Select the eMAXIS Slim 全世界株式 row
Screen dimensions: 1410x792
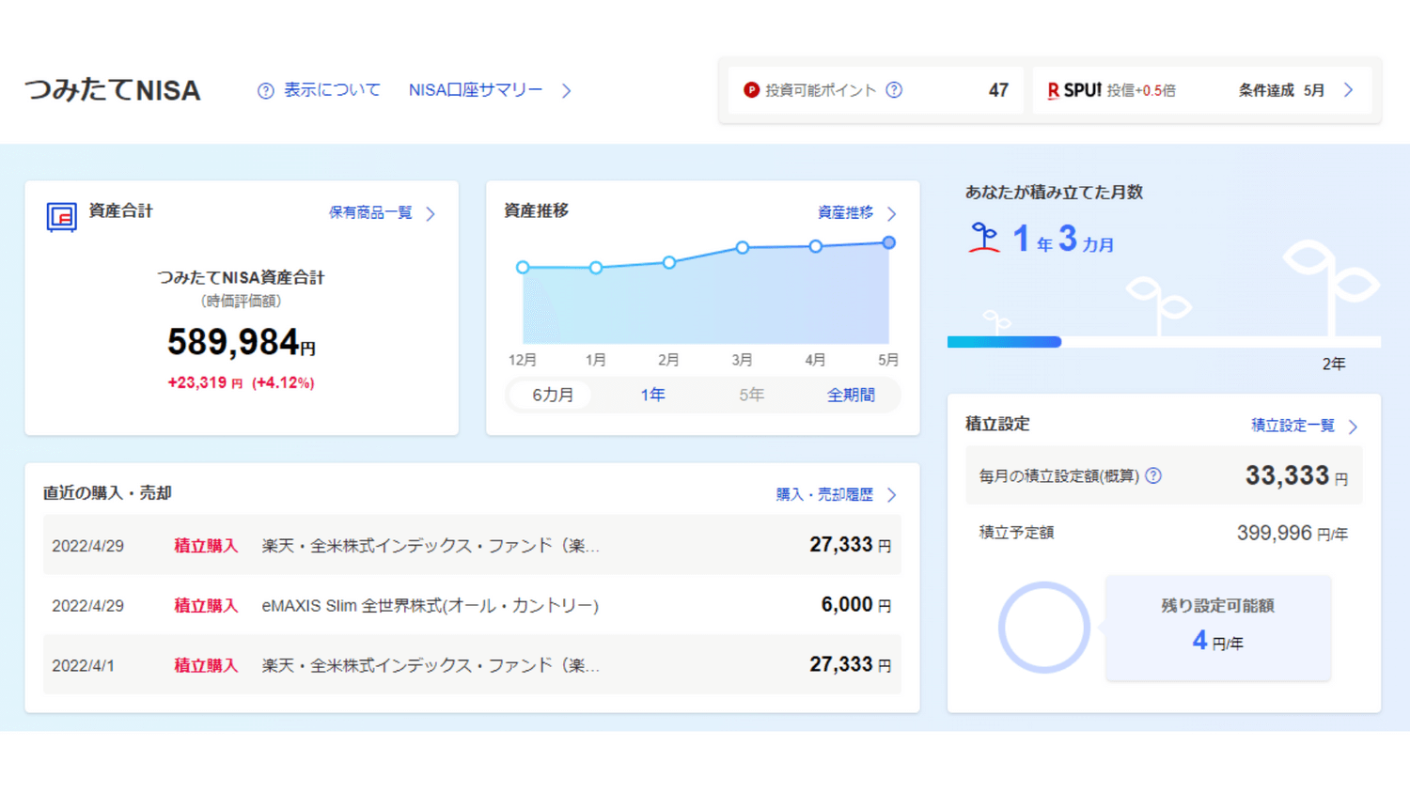[472, 605]
